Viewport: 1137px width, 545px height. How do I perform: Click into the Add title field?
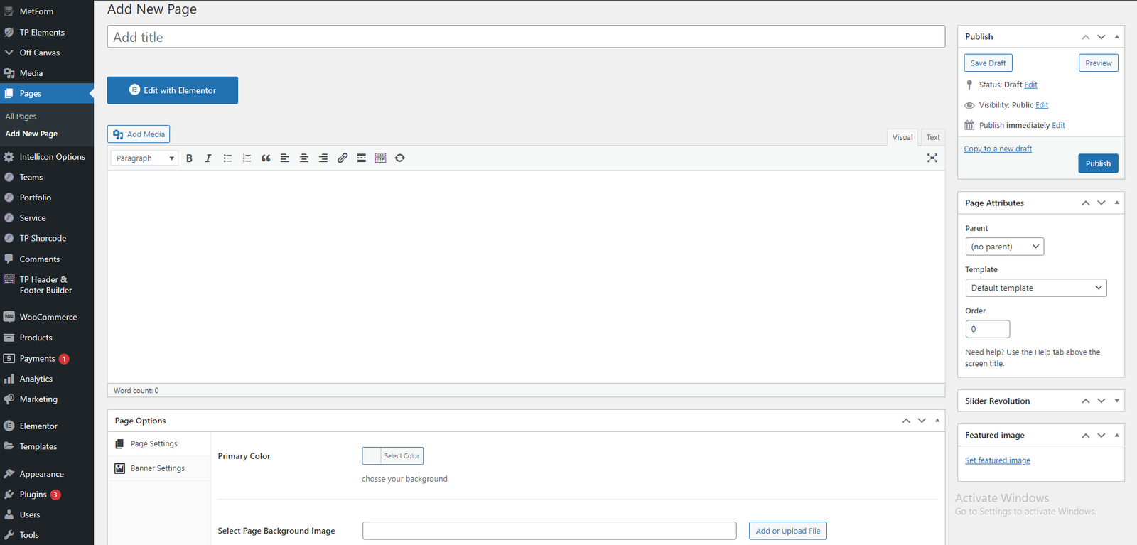pos(526,37)
